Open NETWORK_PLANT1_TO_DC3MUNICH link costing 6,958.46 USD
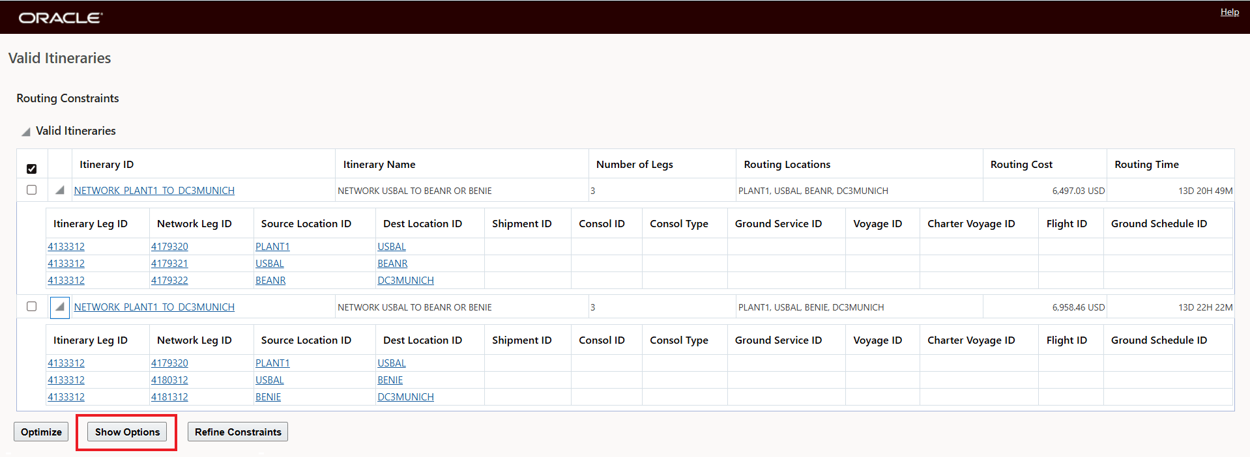1250x457 pixels. (154, 307)
